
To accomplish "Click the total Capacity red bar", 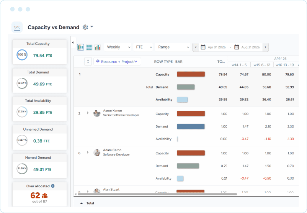I will (191, 74).
